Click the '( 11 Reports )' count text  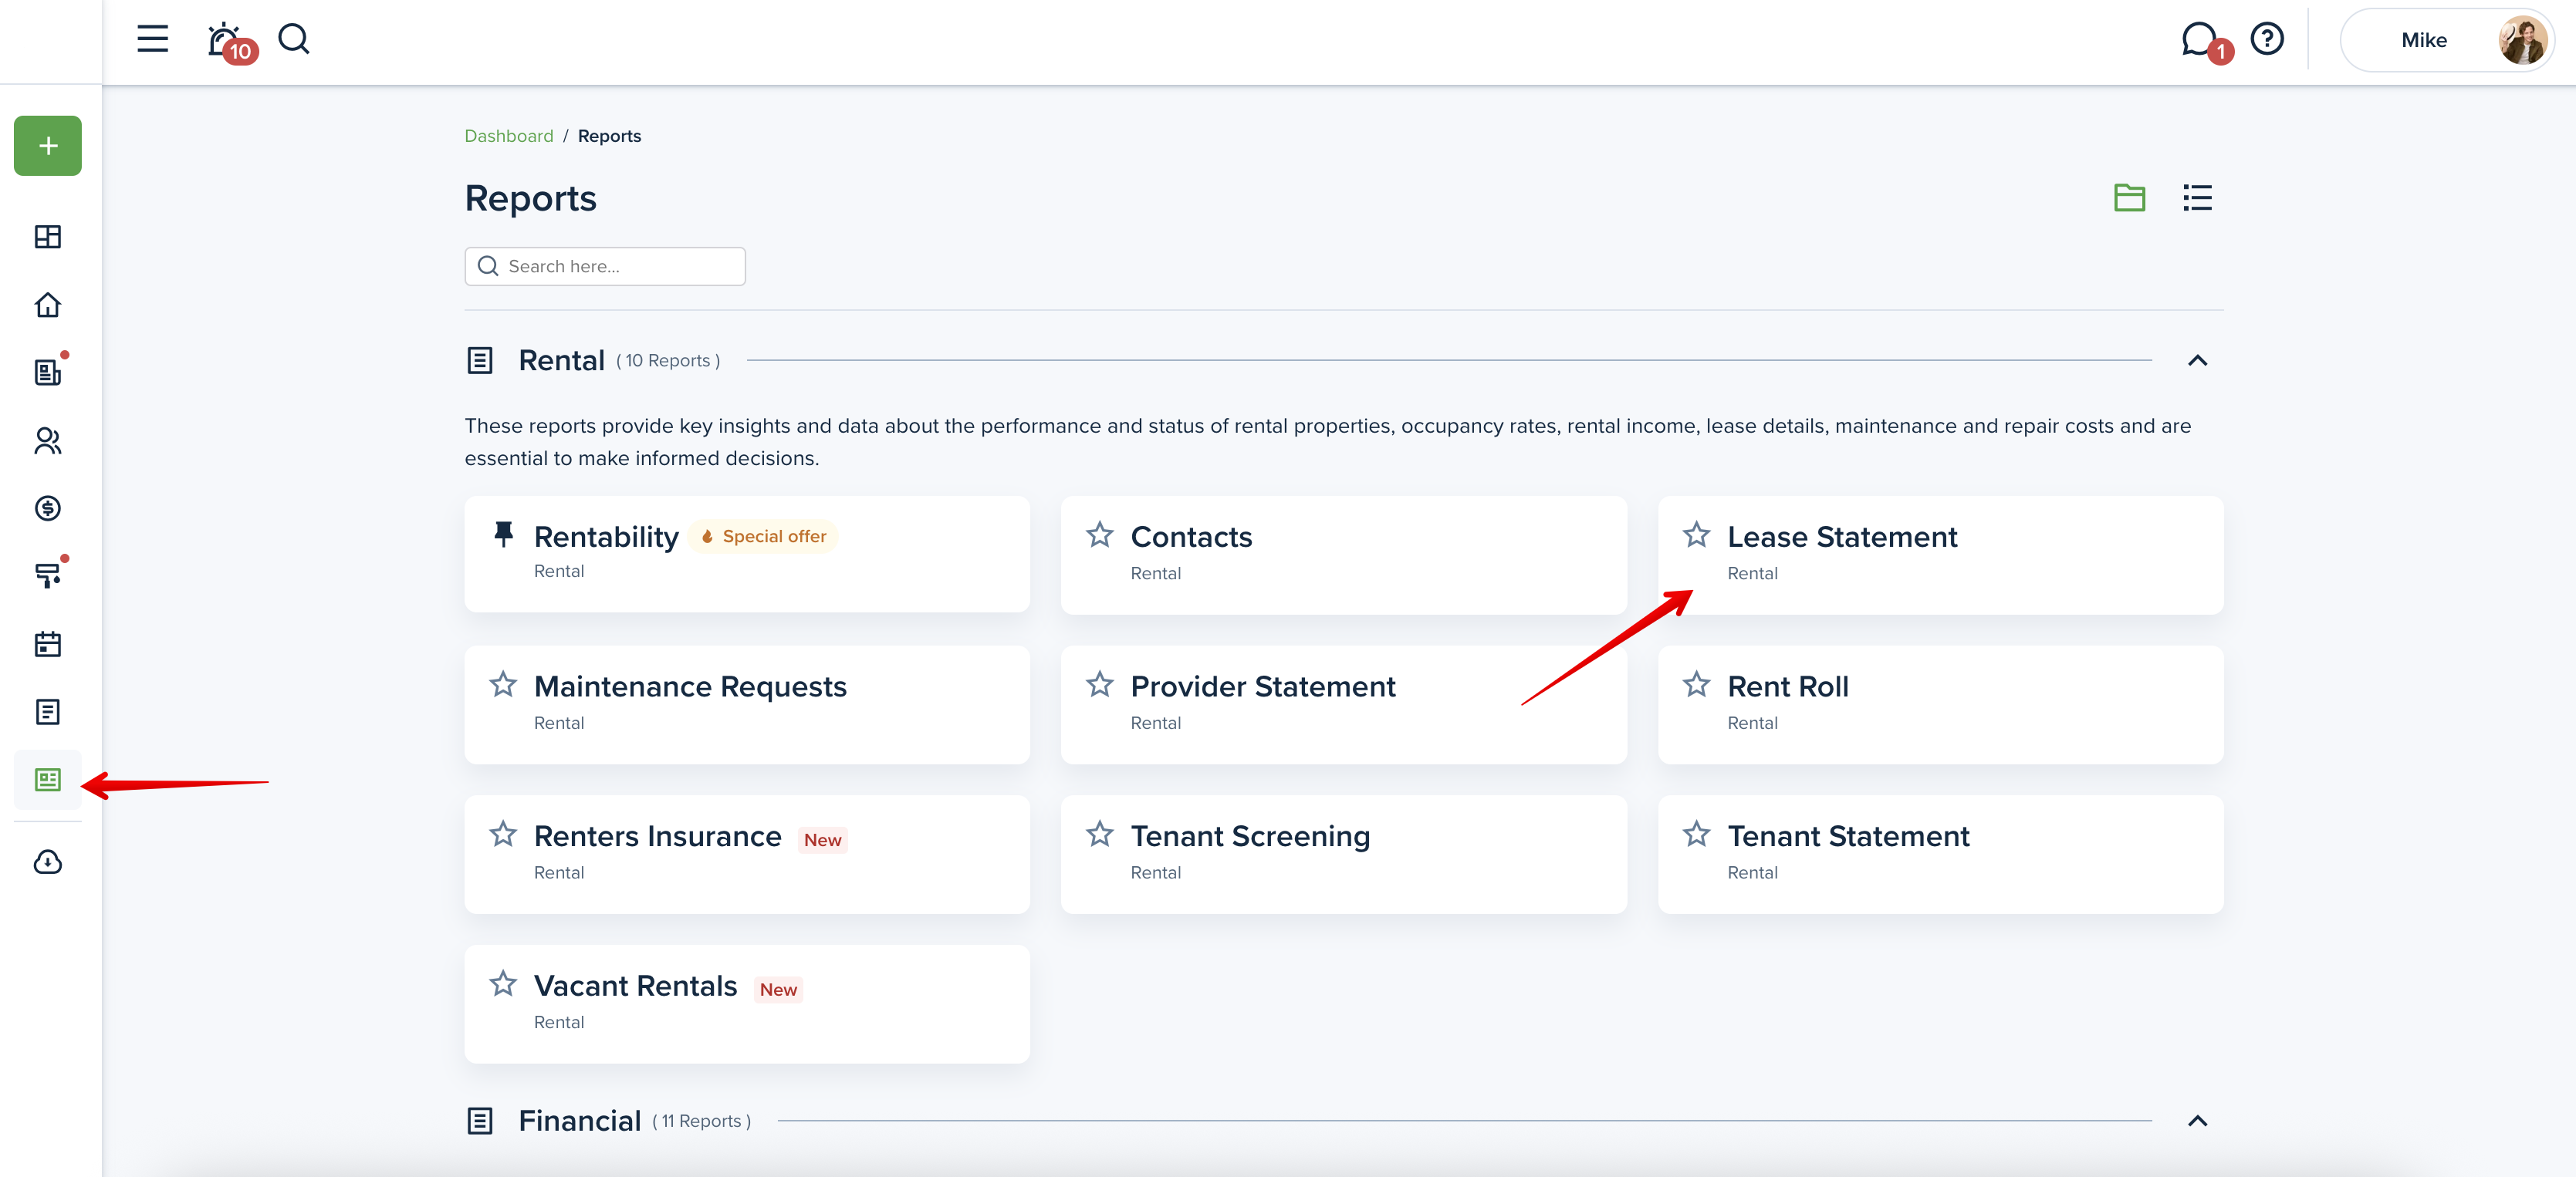pyautogui.click(x=701, y=1122)
